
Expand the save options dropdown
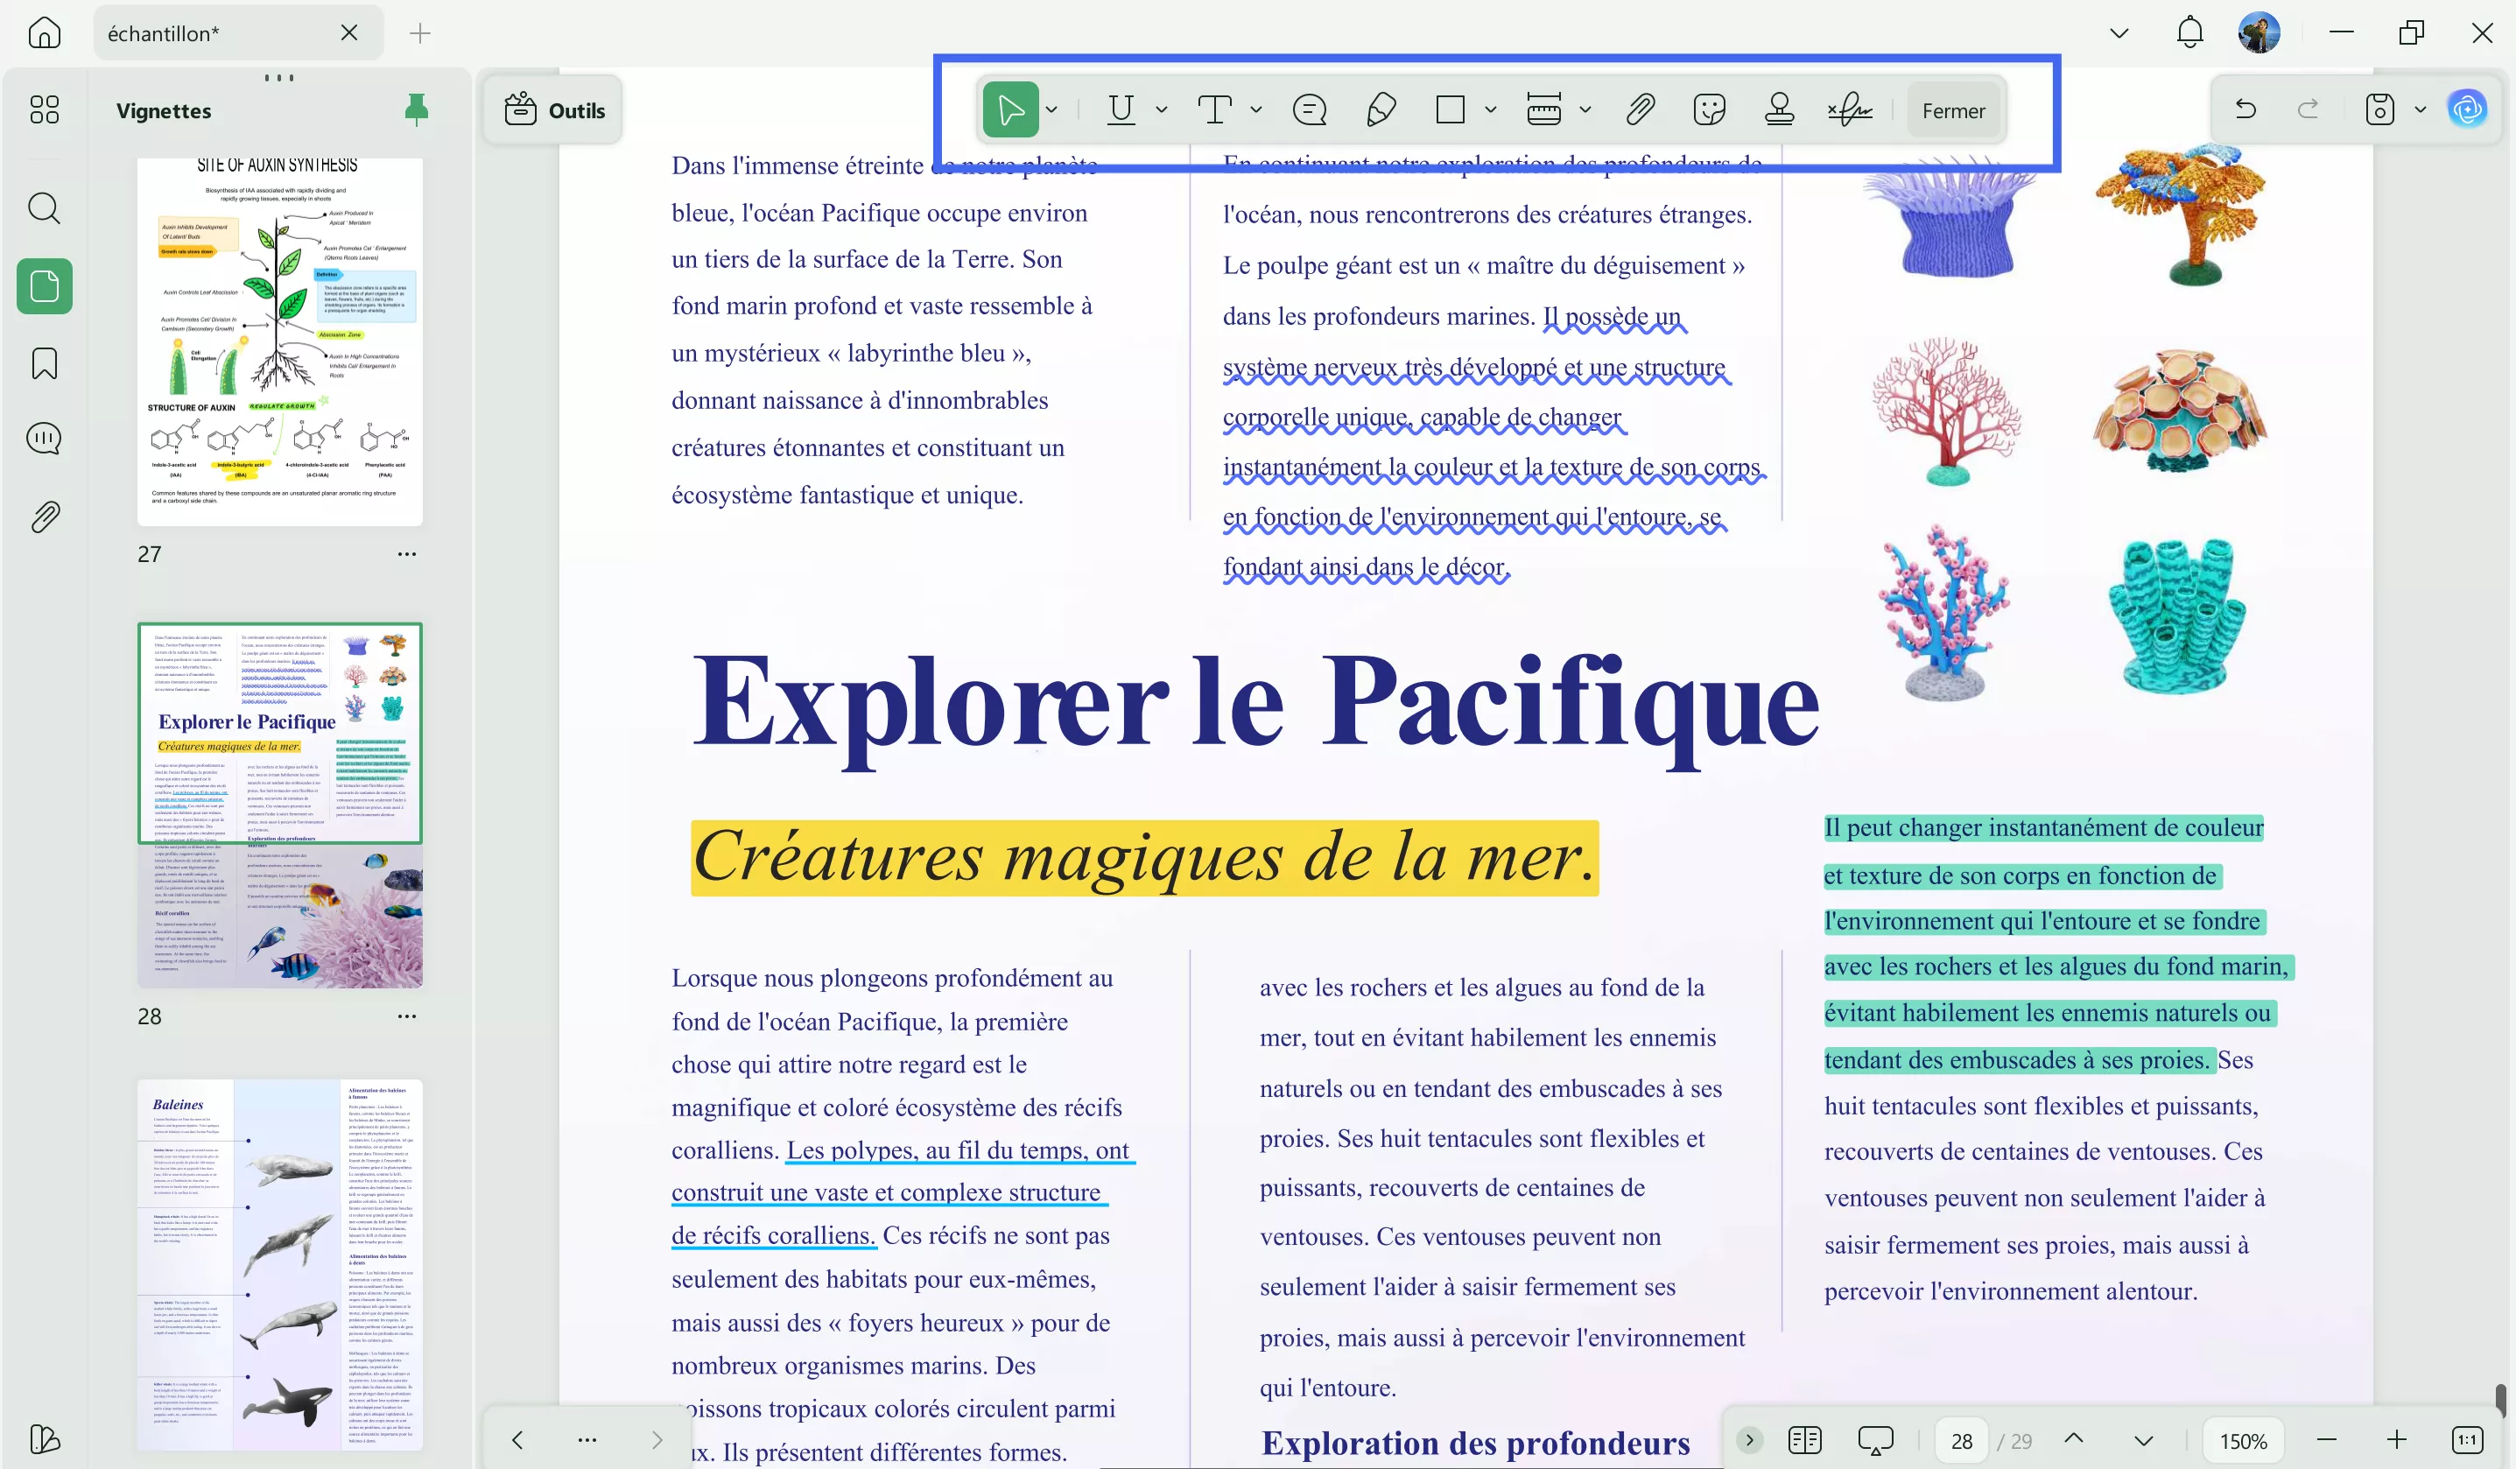[2418, 109]
